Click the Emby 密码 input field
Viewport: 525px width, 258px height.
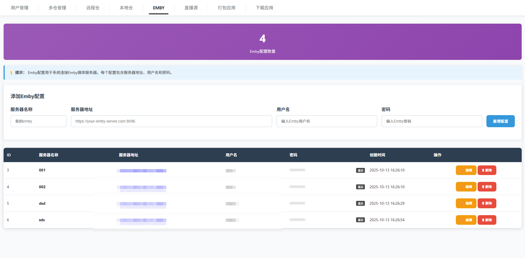(x=432, y=121)
